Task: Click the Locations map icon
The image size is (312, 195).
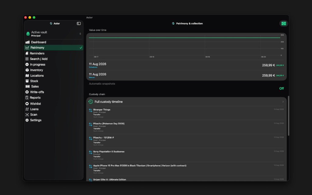Action: click(x=27, y=76)
